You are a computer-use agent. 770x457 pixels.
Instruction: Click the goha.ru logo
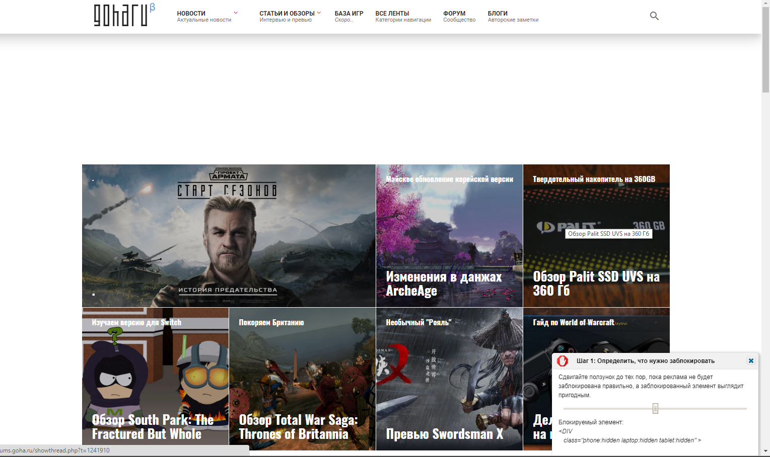124,15
